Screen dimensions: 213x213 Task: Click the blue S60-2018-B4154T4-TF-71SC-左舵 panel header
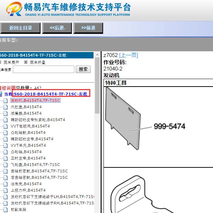pos(47,55)
